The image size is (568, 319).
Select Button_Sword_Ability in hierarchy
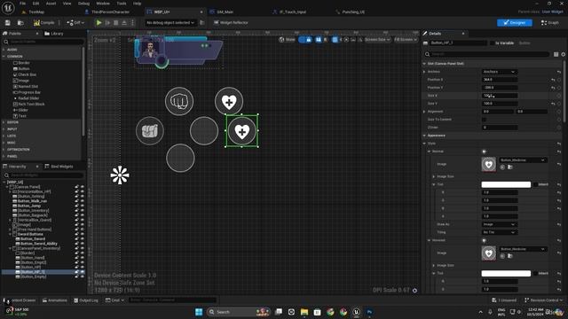tap(38, 244)
